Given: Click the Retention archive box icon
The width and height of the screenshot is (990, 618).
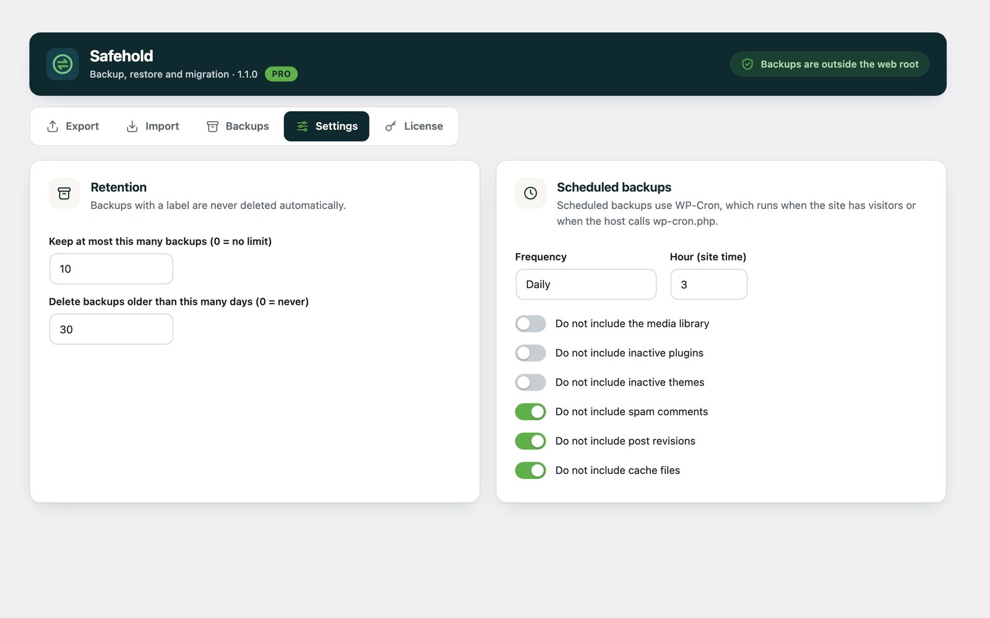Looking at the screenshot, I should (x=64, y=193).
